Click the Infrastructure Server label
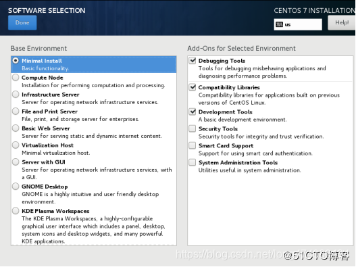 51,95
